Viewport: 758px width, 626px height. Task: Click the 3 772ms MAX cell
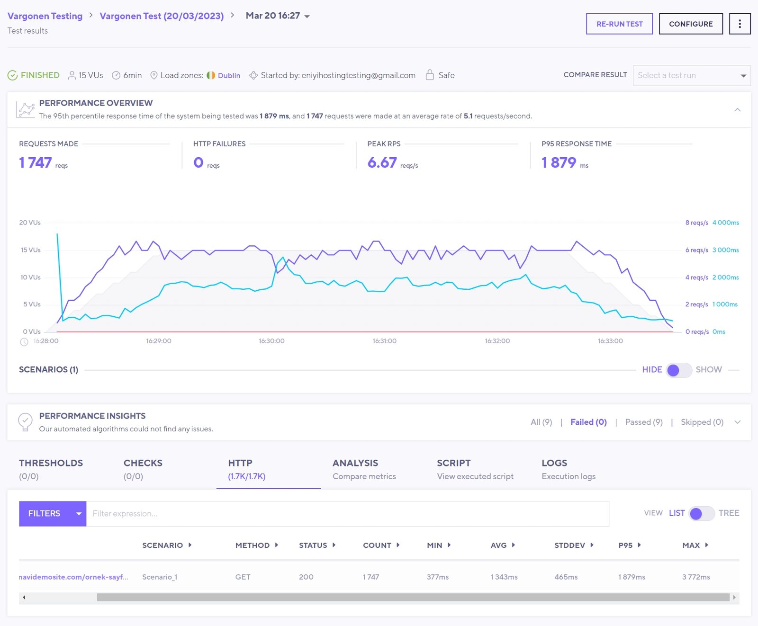[696, 577]
